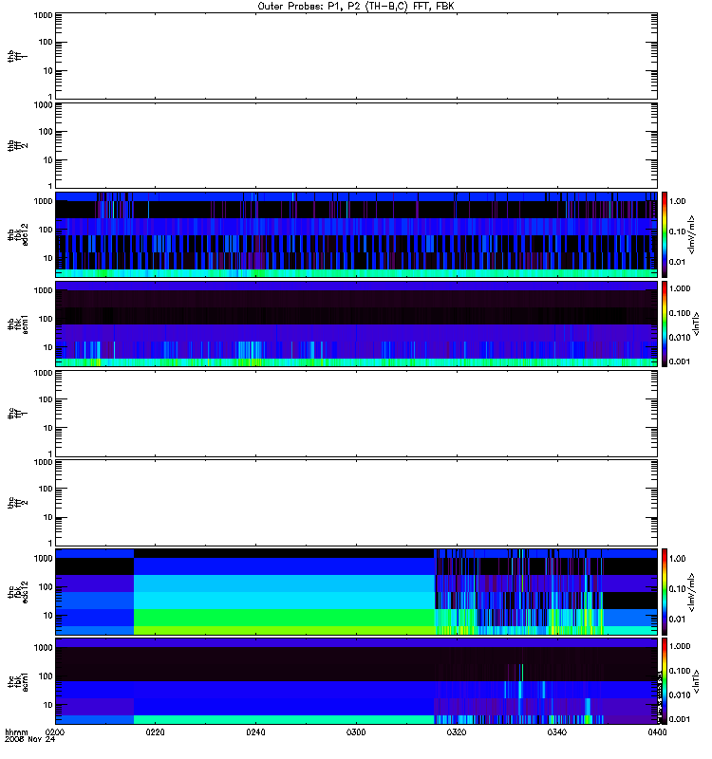Click the '<|nT|>' unit label of thb scm1

[696, 324]
